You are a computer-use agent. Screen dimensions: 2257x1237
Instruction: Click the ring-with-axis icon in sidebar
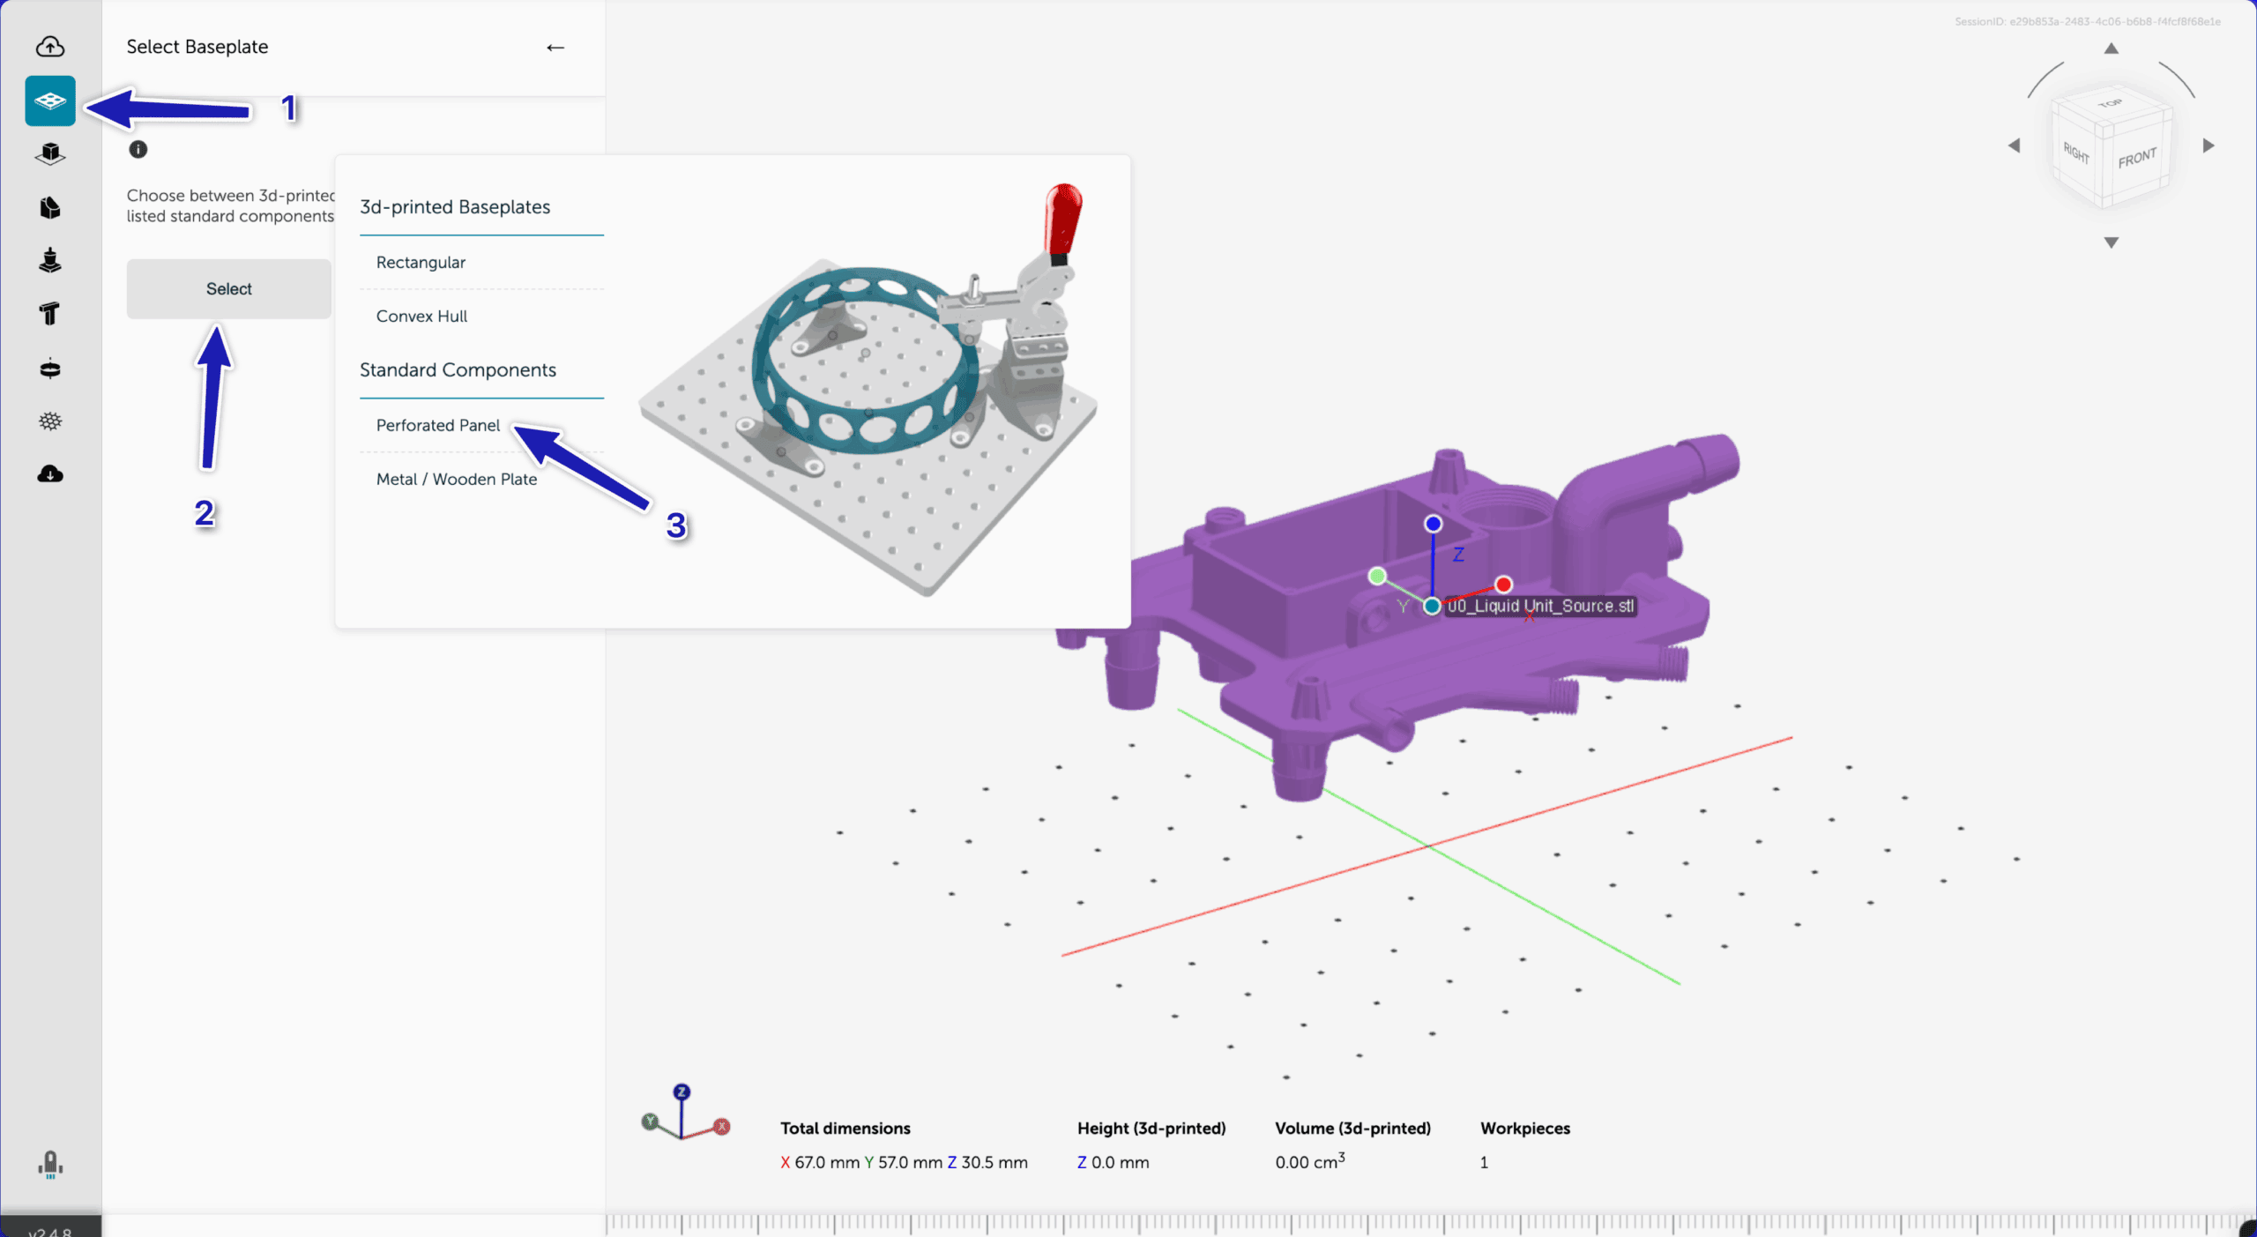point(50,369)
